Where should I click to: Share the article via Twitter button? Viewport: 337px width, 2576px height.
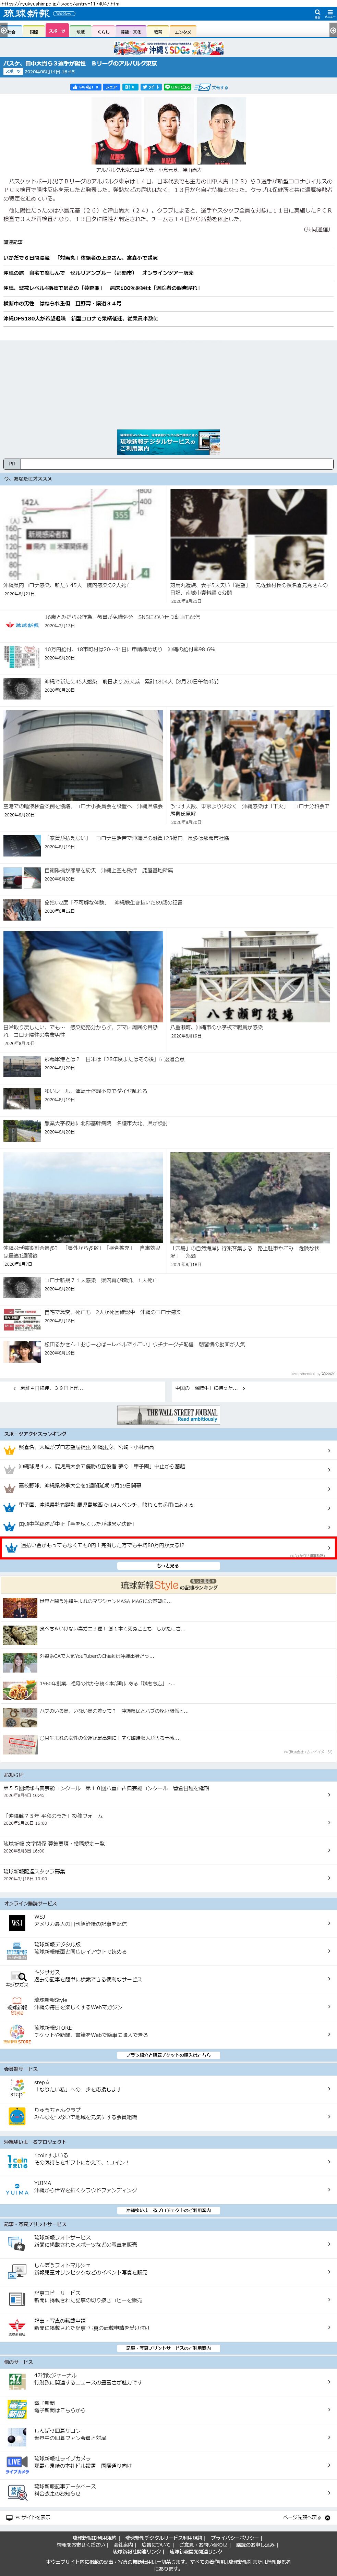click(x=151, y=87)
